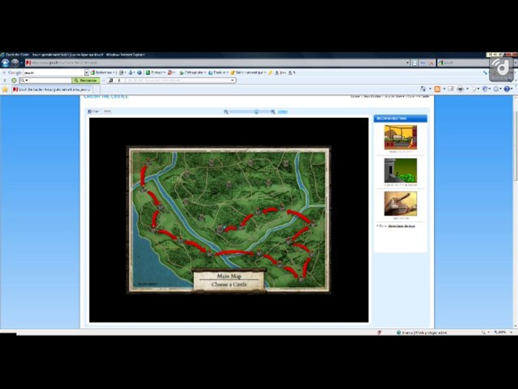Click Main Menu at the map's bottom left
The image size is (518, 389).
click(147, 284)
